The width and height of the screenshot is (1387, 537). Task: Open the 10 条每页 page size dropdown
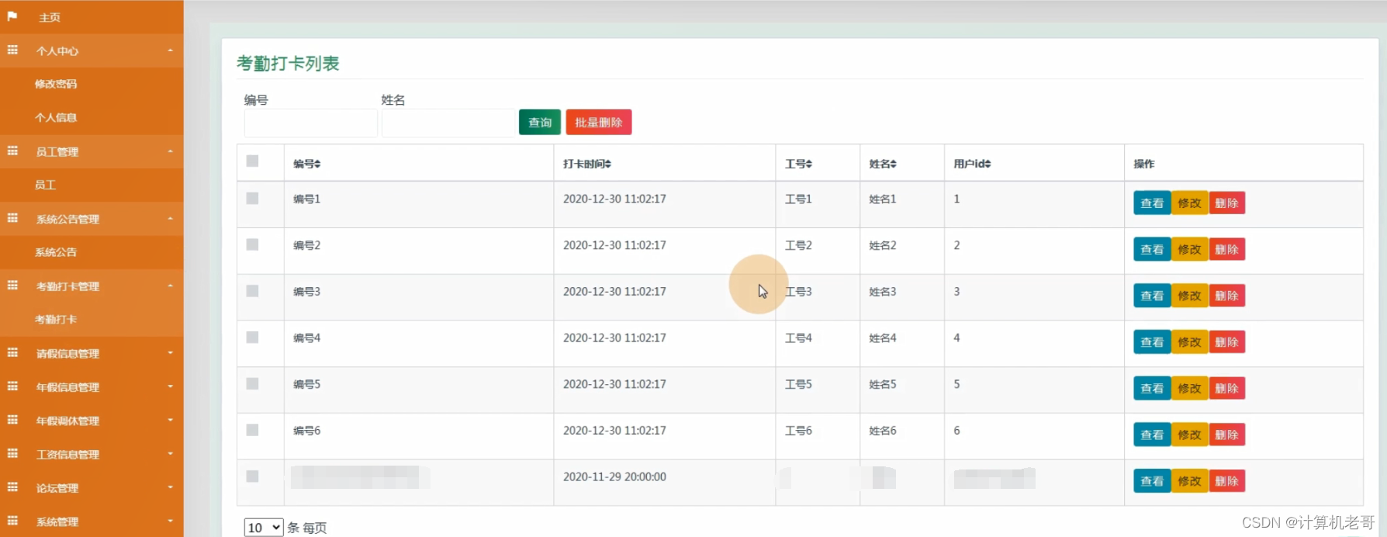pos(264,528)
